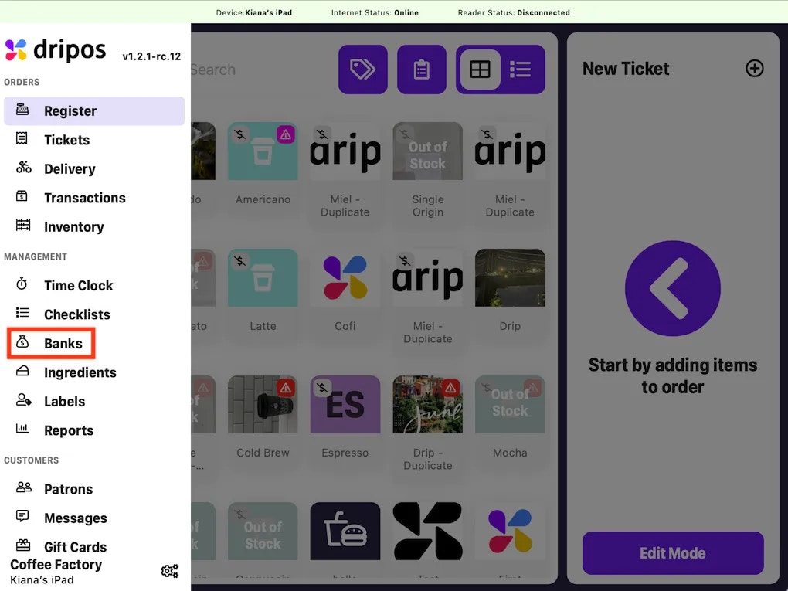788x591 pixels.
Task: Click the Checklists list icon
Action: point(22,313)
